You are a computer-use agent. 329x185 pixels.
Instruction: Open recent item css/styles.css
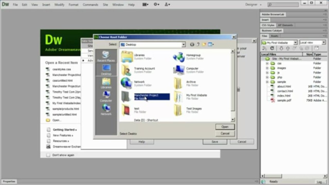point(61,69)
